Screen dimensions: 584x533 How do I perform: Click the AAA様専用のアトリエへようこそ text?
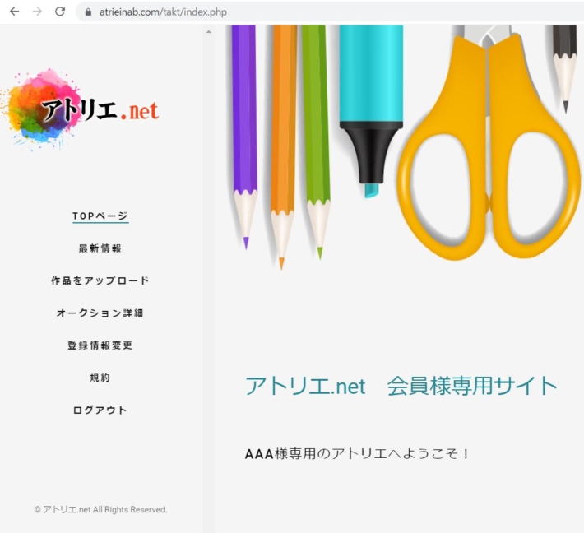pyautogui.click(x=357, y=454)
